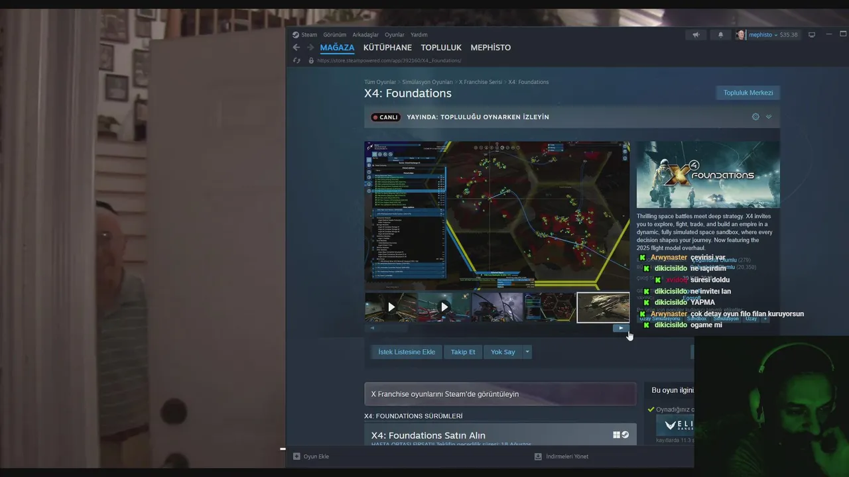Open the Yardım menu
Viewport: 849px width, 477px height.
(x=419, y=34)
